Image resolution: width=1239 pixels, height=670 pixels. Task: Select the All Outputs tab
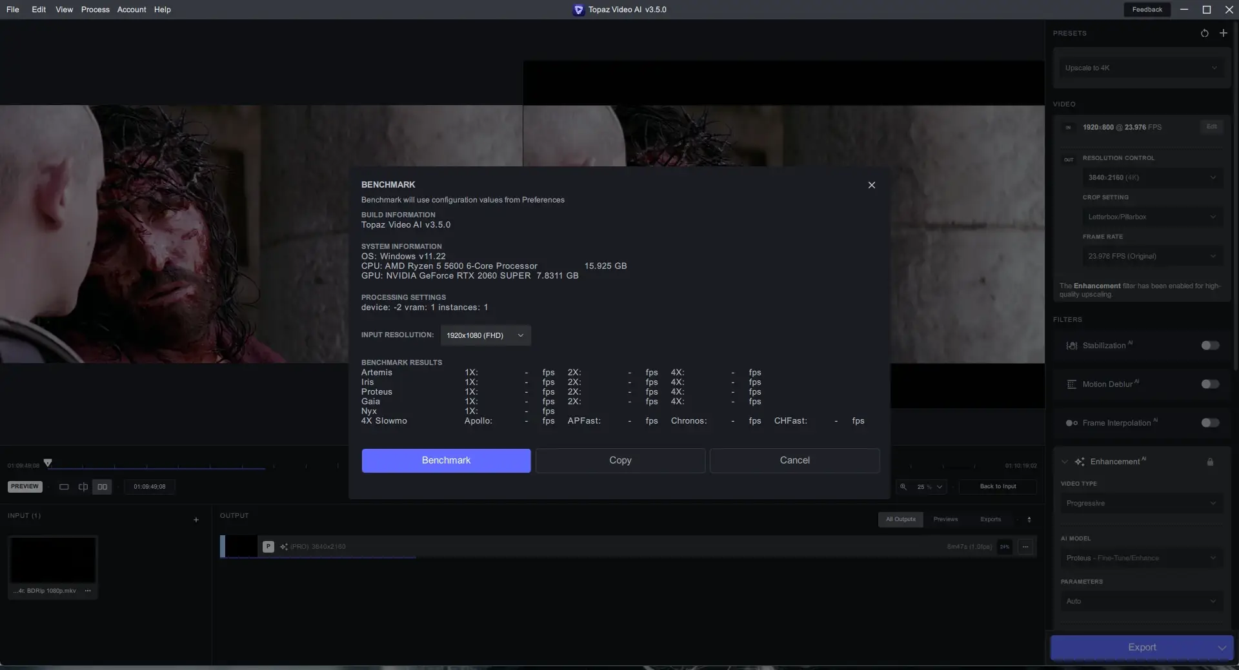coord(900,520)
